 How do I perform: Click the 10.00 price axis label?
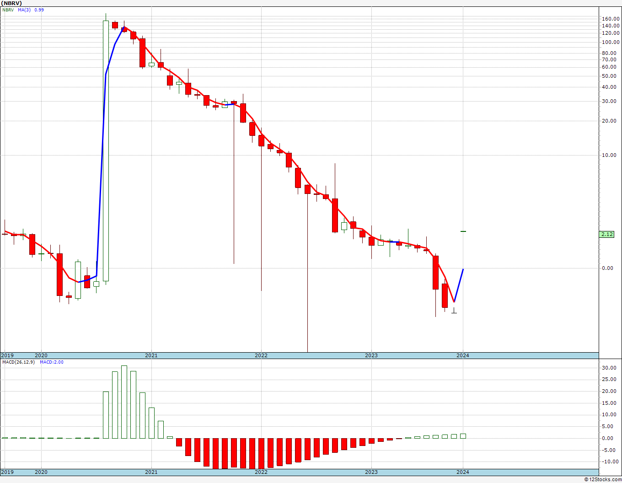[609, 155]
